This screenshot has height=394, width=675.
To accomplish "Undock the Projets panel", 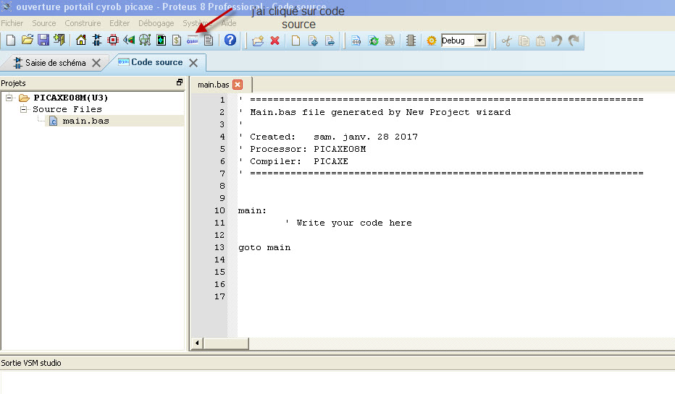I will point(180,82).
